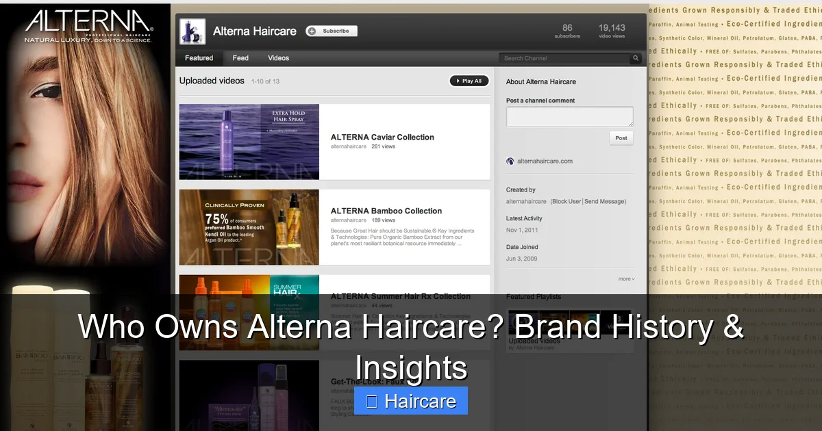
Task: Click the Alterna Haircare channel avatar
Action: coord(192,31)
